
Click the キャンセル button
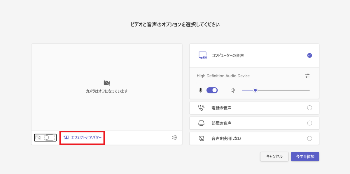(x=274, y=157)
